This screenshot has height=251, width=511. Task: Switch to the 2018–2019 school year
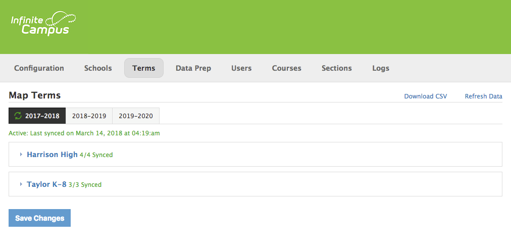tap(89, 116)
